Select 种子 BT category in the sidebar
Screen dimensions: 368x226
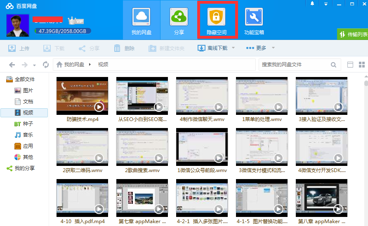(x=24, y=123)
